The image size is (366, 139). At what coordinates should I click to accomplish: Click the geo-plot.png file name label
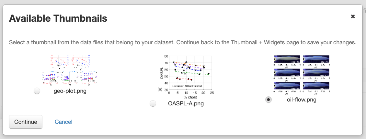coord(70,91)
